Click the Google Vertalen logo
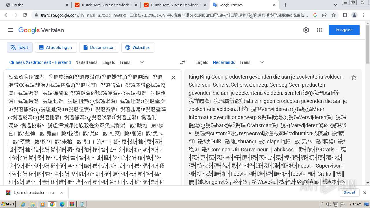This screenshot has height=208, width=370. coord(41,30)
